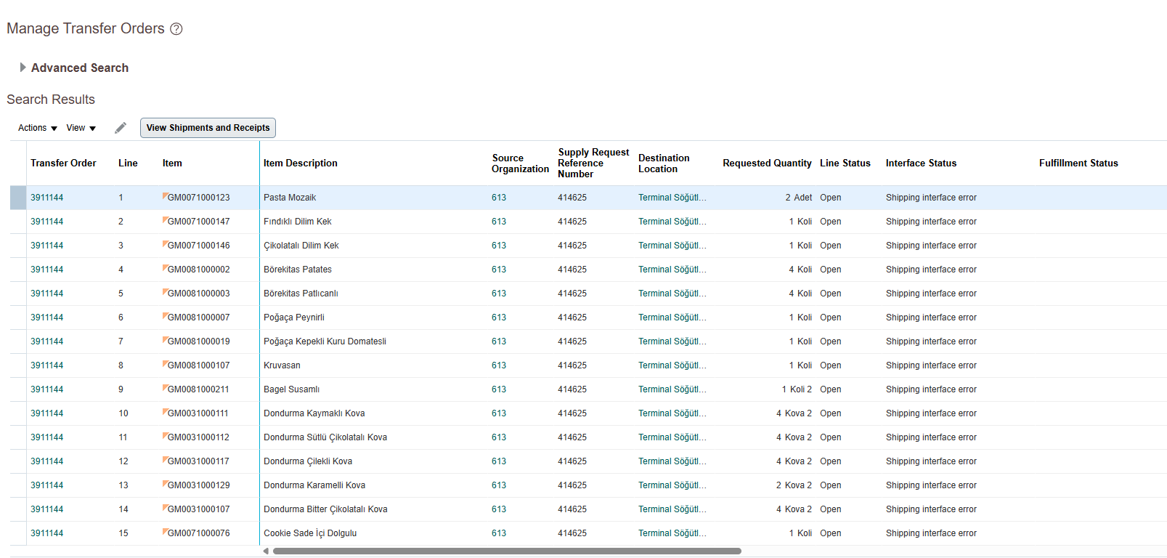Viewport: 1167px width, 558px height.
Task: Click scrollbar left arrow below table
Action: tap(266, 551)
